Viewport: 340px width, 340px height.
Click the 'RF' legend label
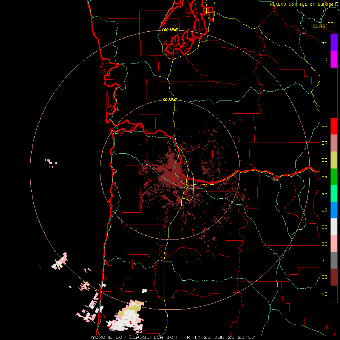coord(324,42)
